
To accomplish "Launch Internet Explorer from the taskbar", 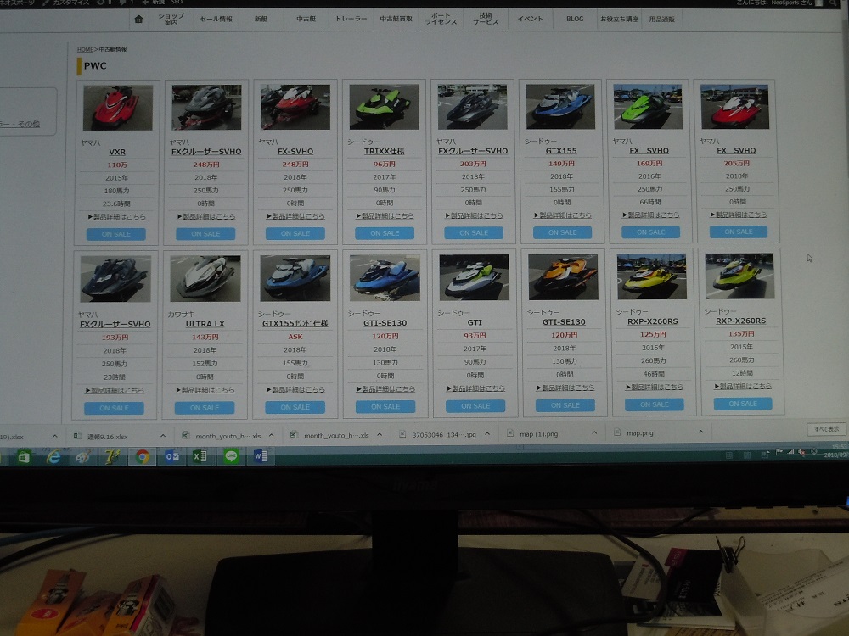I will (53, 458).
